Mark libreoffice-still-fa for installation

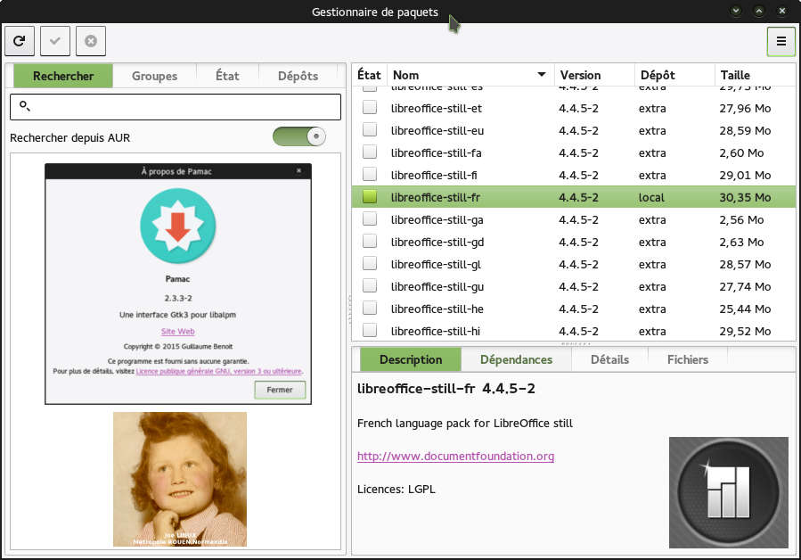(370, 152)
